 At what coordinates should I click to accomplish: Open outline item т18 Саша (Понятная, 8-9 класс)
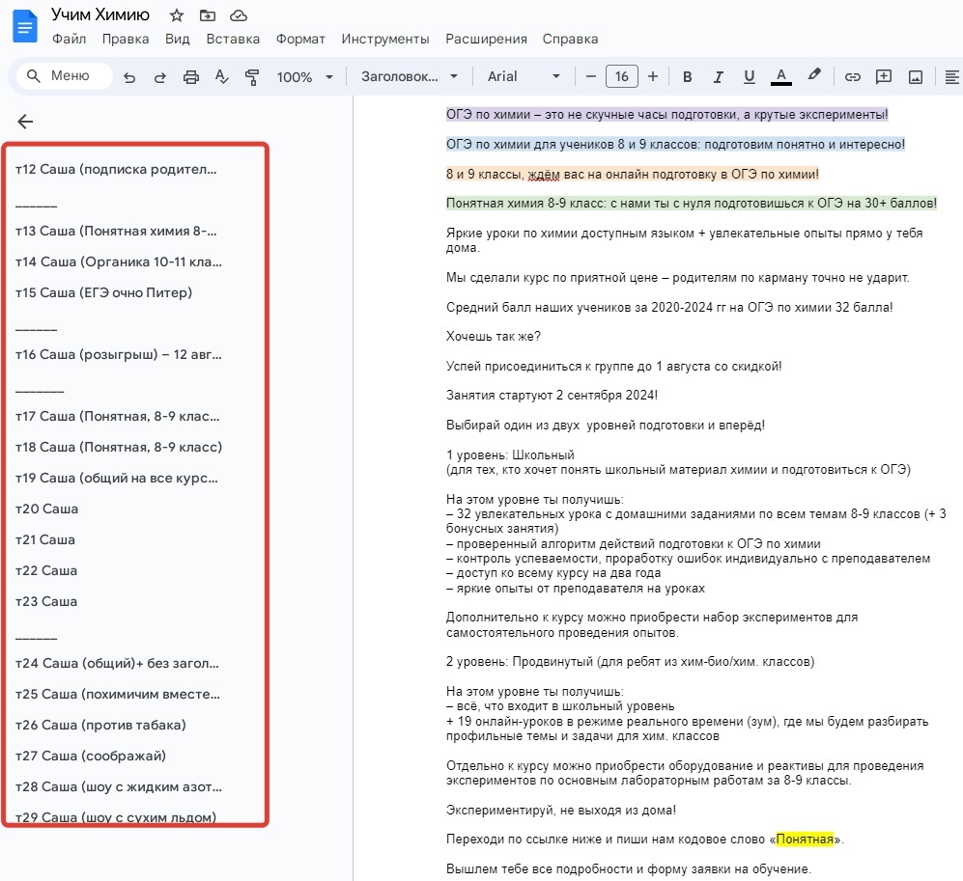(119, 447)
